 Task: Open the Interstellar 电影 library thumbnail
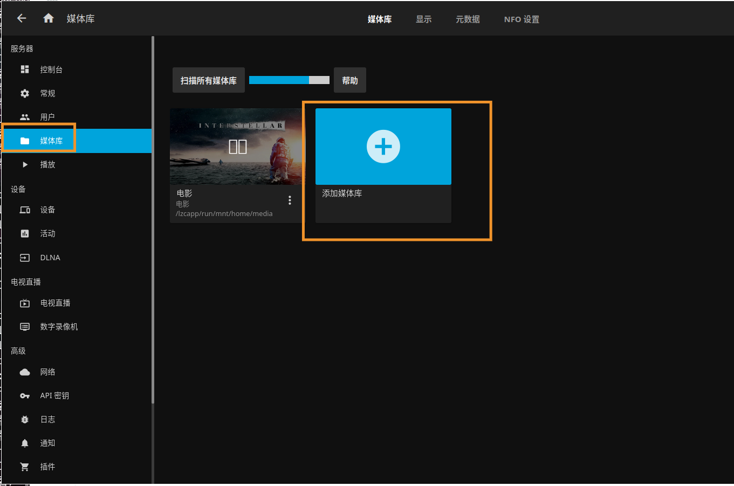coord(236,147)
